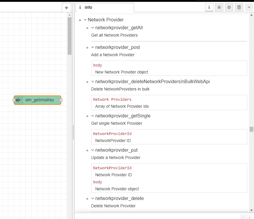Collapse the Network Provider section
Image resolution: width=254 pixels, height=219 pixels.
(85, 20)
